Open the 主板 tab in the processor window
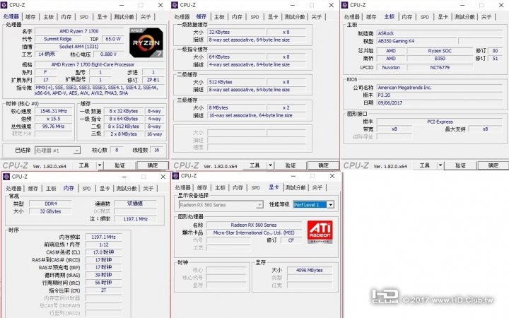509x318 pixels. coord(48,17)
